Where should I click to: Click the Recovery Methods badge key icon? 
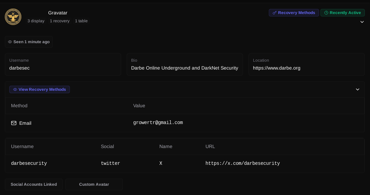[x=274, y=13]
